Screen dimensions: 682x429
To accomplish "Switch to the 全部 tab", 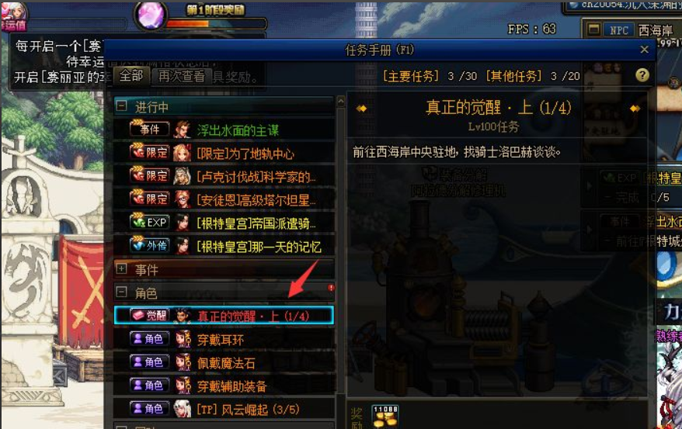I will [x=131, y=76].
